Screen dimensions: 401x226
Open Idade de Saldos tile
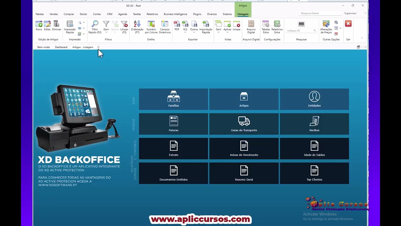click(314, 148)
